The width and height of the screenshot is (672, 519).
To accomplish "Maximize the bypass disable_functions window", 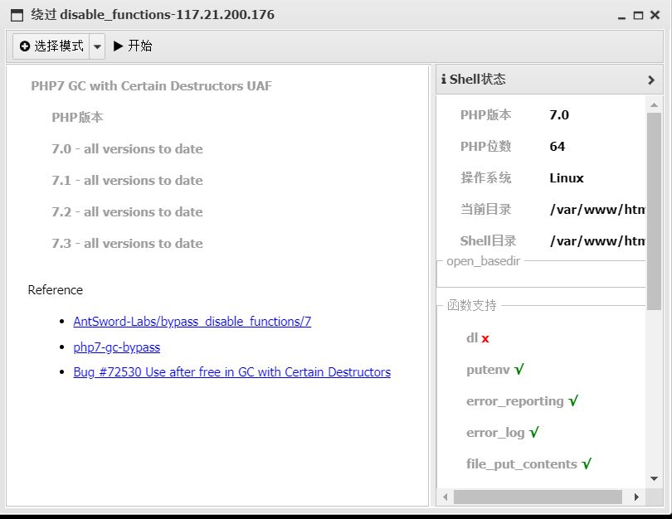I will pyautogui.click(x=638, y=16).
